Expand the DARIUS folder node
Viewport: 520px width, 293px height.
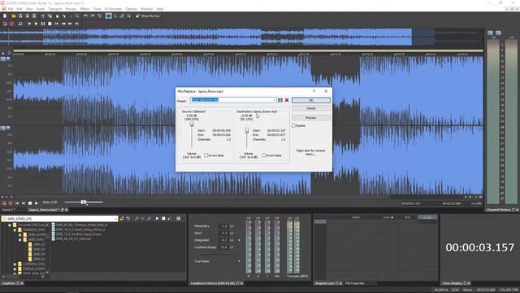pyautogui.click(x=15, y=269)
